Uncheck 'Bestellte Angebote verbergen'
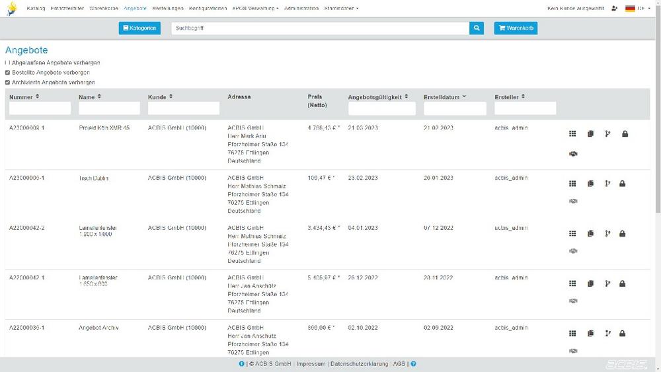The height and width of the screenshot is (372, 661). point(7,73)
